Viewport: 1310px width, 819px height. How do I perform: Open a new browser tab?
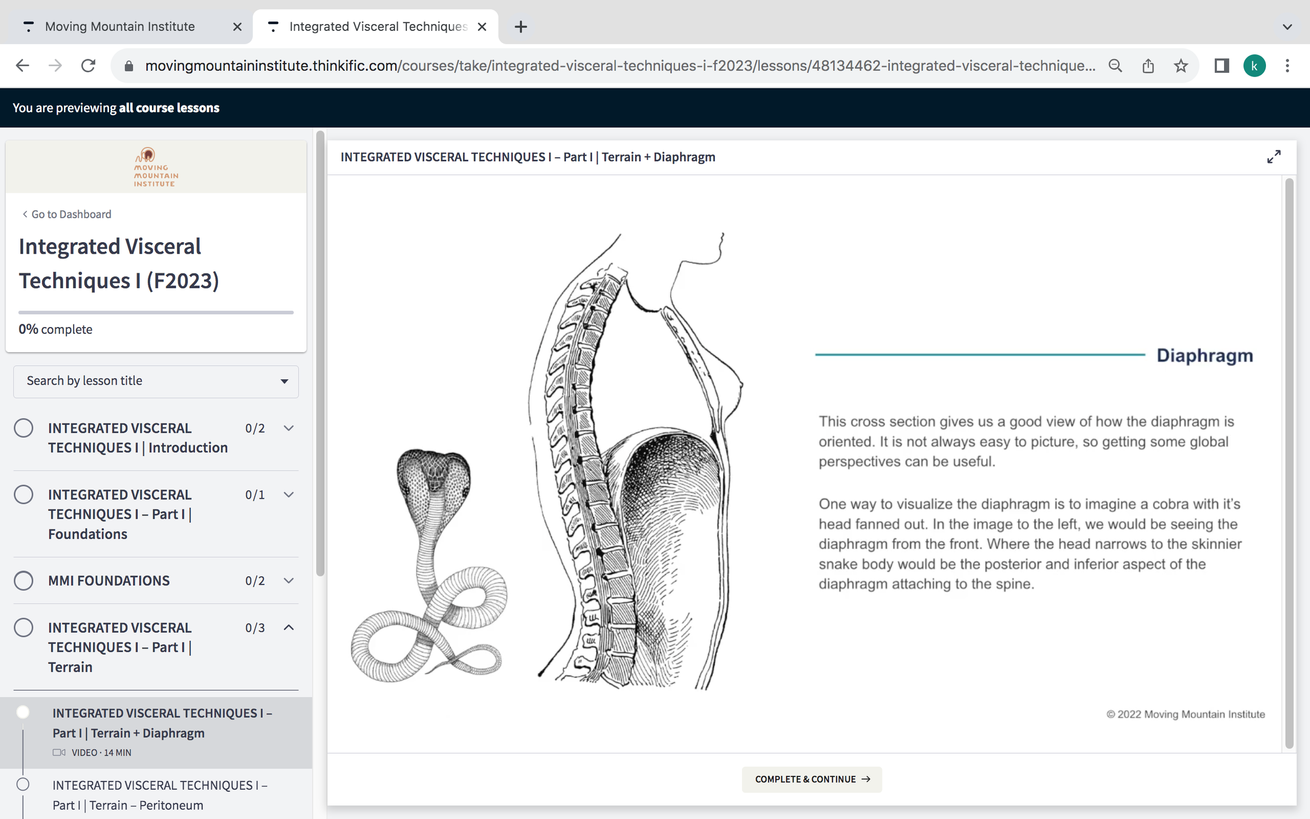click(x=520, y=27)
